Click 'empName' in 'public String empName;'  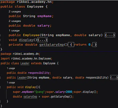[x=44, y=16]
